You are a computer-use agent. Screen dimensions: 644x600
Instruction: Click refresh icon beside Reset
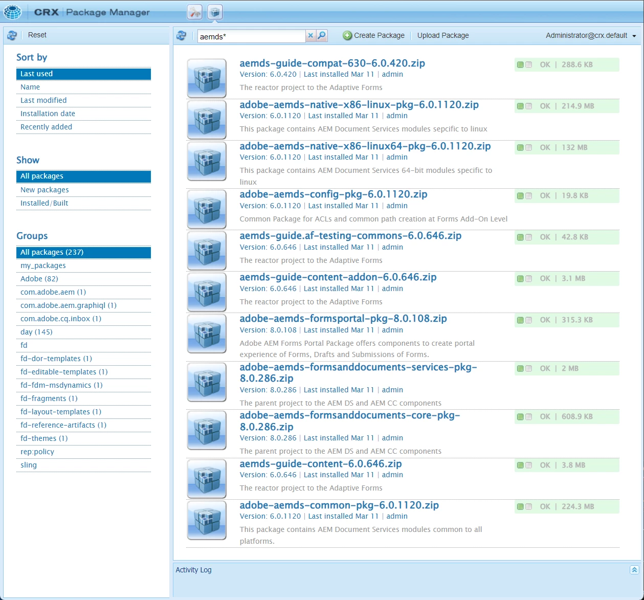pos(12,35)
